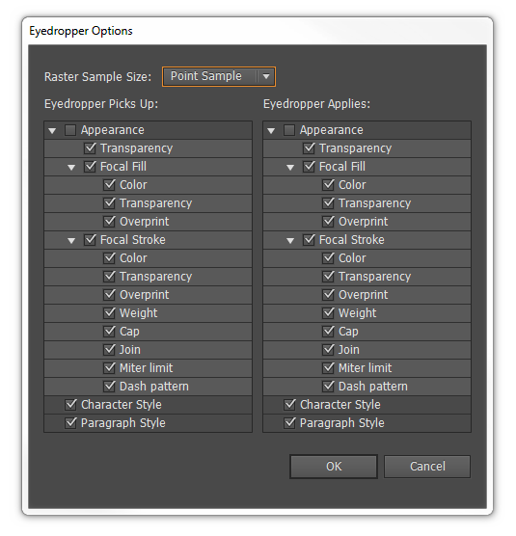This screenshot has height=536, width=516.
Task: Uncheck Character Style in Picks Up list
Action: 70,405
